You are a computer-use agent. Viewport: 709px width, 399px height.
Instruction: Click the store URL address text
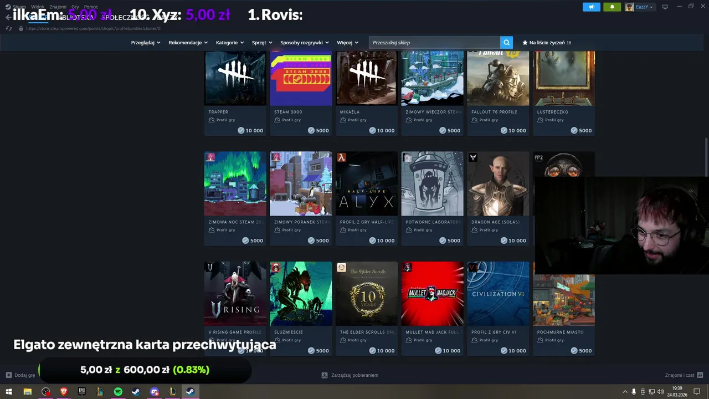pyautogui.click(x=93, y=28)
